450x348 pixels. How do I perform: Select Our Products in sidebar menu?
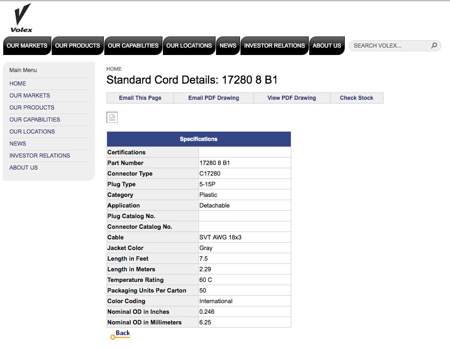(x=32, y=108)
